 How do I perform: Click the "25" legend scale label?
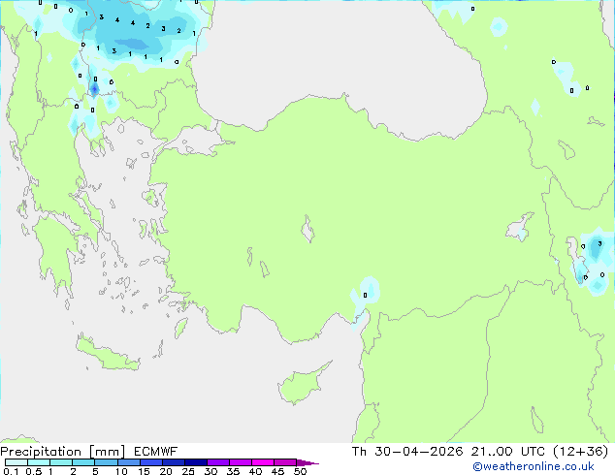click(x=188, y=471)
